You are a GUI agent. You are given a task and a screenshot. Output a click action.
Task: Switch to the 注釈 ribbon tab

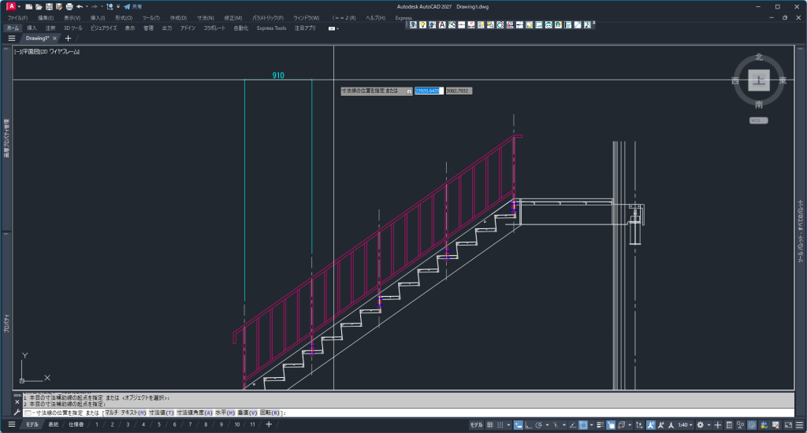(x=50, y=28)
